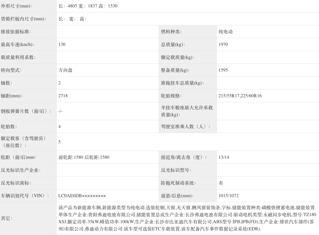Screen dimensions: 319x235
Task: Click the 反光标识商标 label
Action: [16, 183]
